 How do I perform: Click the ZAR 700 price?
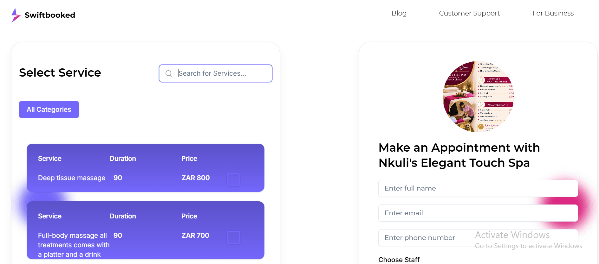click(195, 236)
